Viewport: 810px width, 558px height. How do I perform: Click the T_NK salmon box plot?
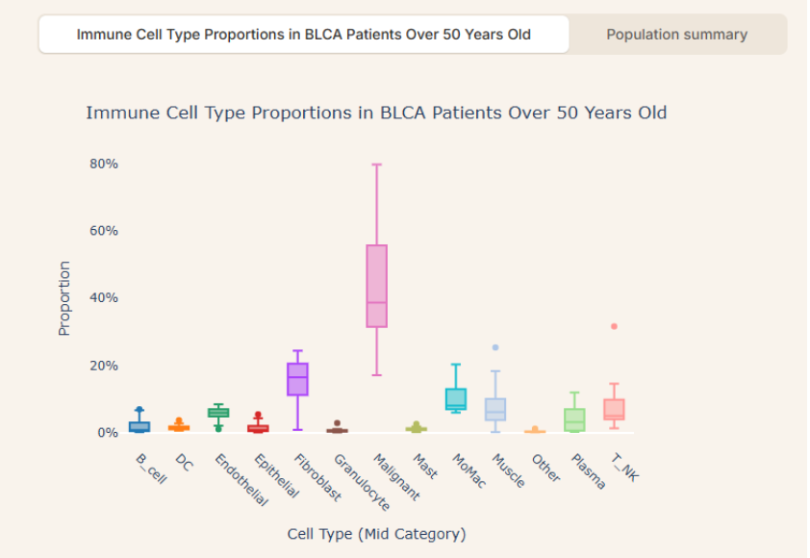tap(614, 409)
